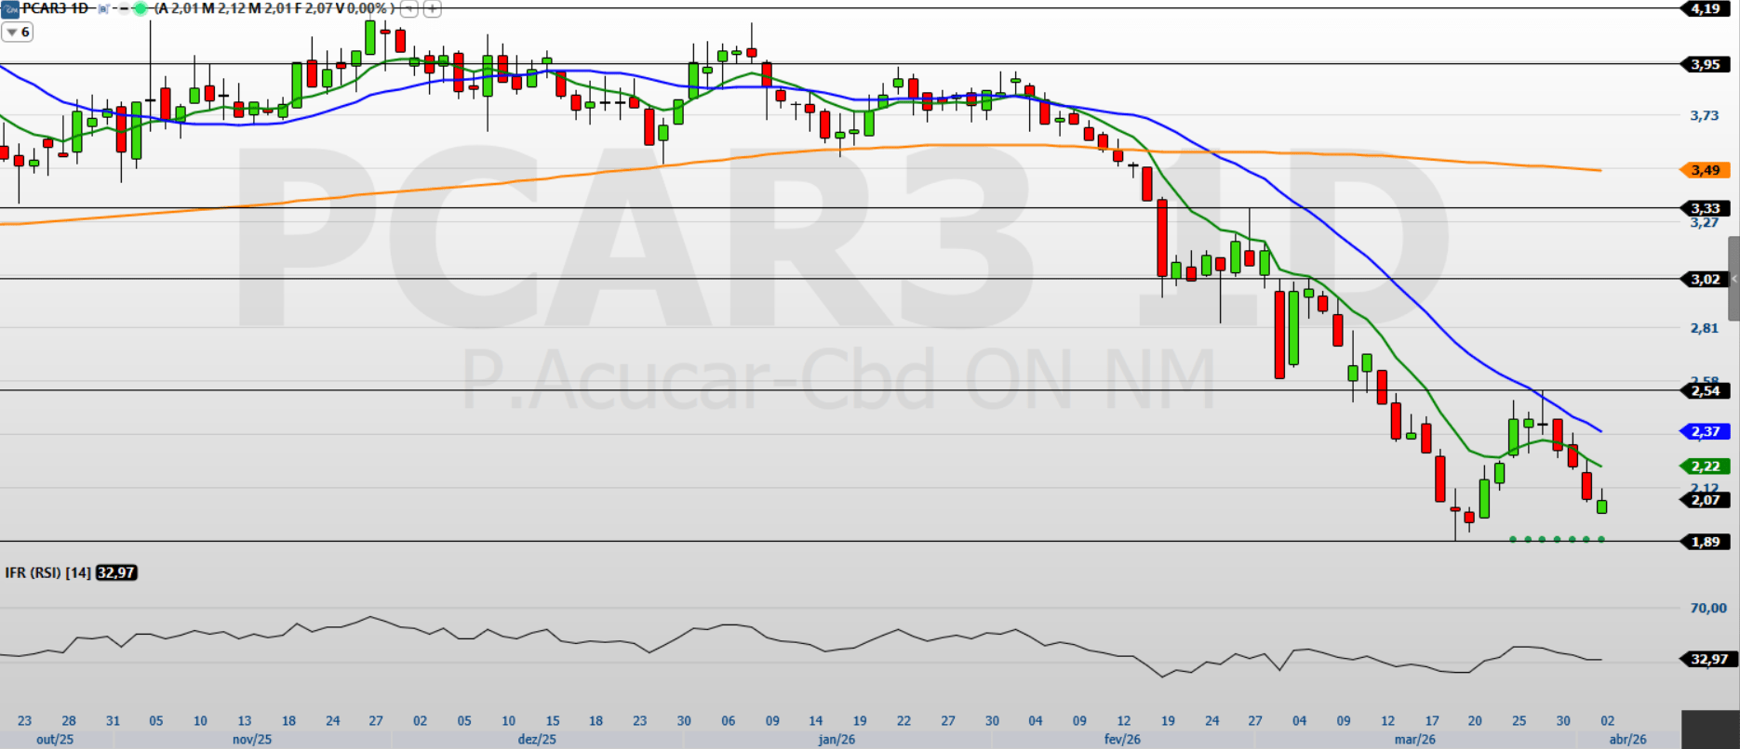
Task: Click the IFR (RSI) [14] indicator label
Action: (47, 572)
